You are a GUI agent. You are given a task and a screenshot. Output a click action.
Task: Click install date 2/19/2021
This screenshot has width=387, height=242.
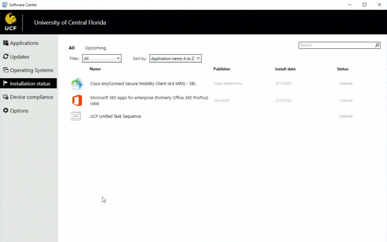click(284, 100)
